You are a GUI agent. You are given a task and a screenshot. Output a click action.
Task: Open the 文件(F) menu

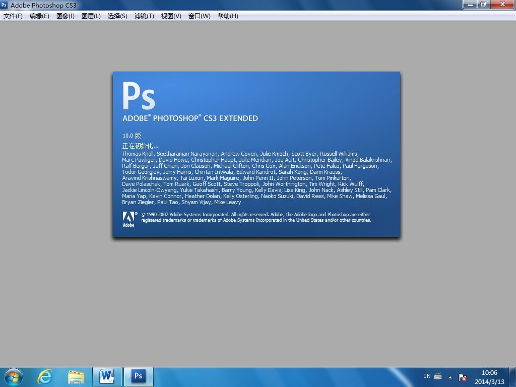[x=13, y=16]
